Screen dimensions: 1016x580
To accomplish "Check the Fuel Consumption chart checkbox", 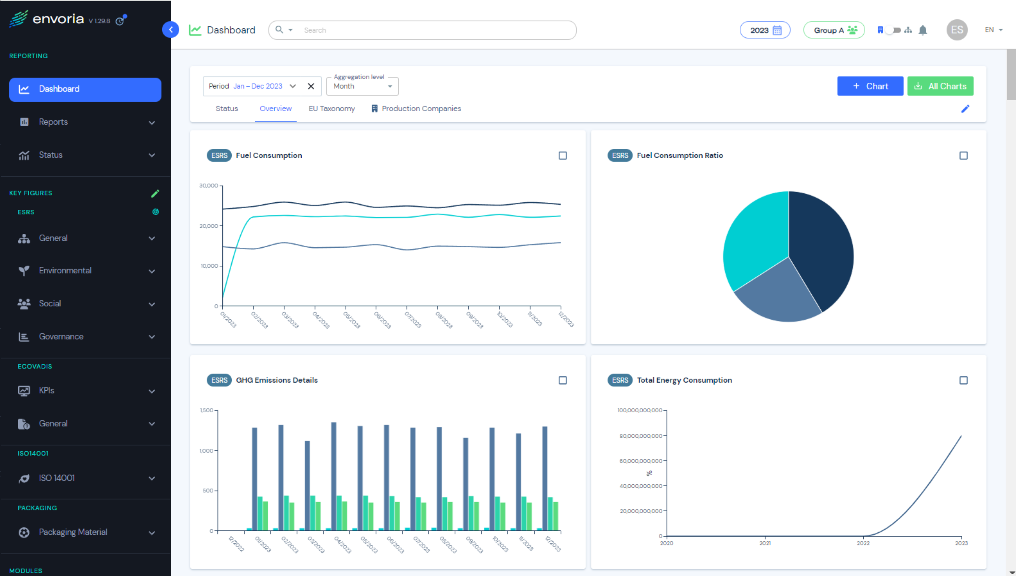I will click(x=563, y=156).
